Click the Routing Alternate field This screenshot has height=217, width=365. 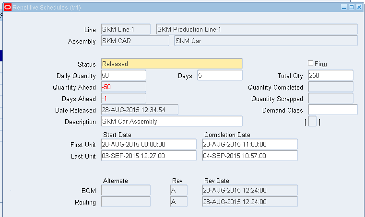(126, 202)
